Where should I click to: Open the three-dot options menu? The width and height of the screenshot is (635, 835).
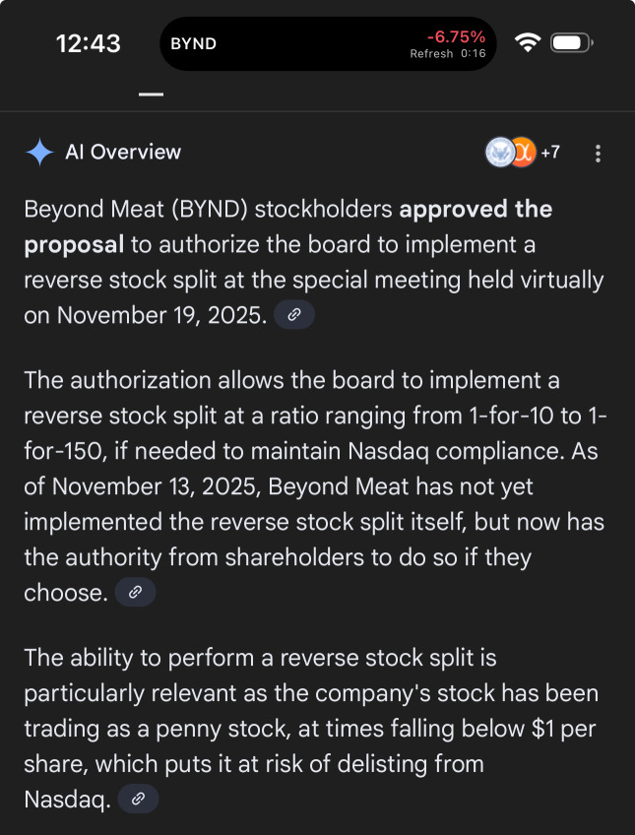599,154
